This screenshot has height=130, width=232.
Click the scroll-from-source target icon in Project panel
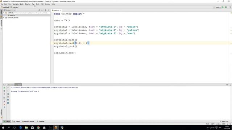[39, 10]
